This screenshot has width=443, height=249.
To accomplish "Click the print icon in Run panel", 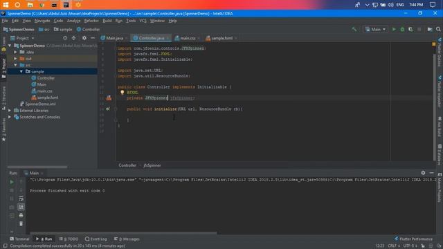I will tap(21, 215).
